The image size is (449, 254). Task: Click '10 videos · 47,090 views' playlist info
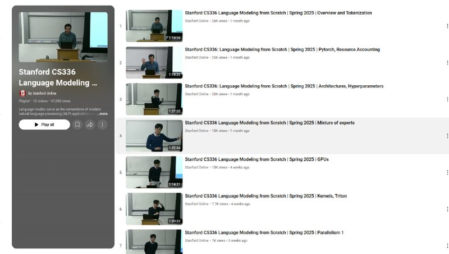(x=52, y=101)
